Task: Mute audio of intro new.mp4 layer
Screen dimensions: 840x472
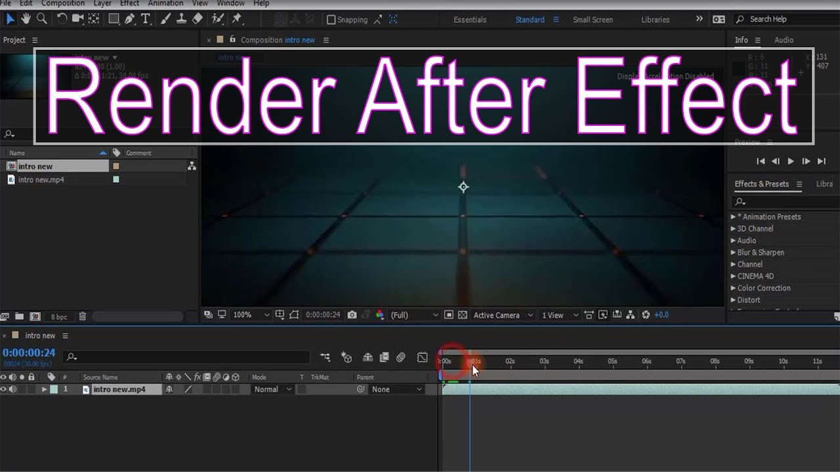Action: [x=12, y=389]
